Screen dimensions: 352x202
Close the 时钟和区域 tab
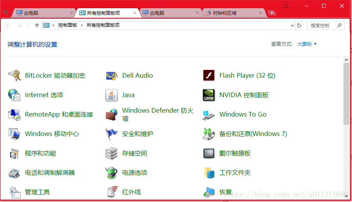point(261,13)
